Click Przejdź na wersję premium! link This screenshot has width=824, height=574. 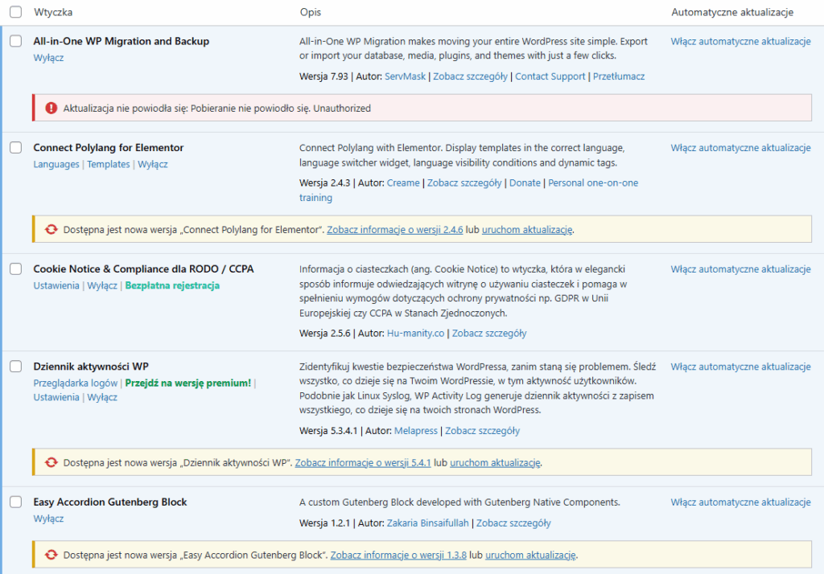click(187, 383)
